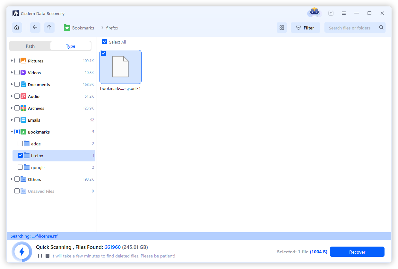Click the Home navigation icon
This screenshot has width=398, height=269.
[17, 28]
